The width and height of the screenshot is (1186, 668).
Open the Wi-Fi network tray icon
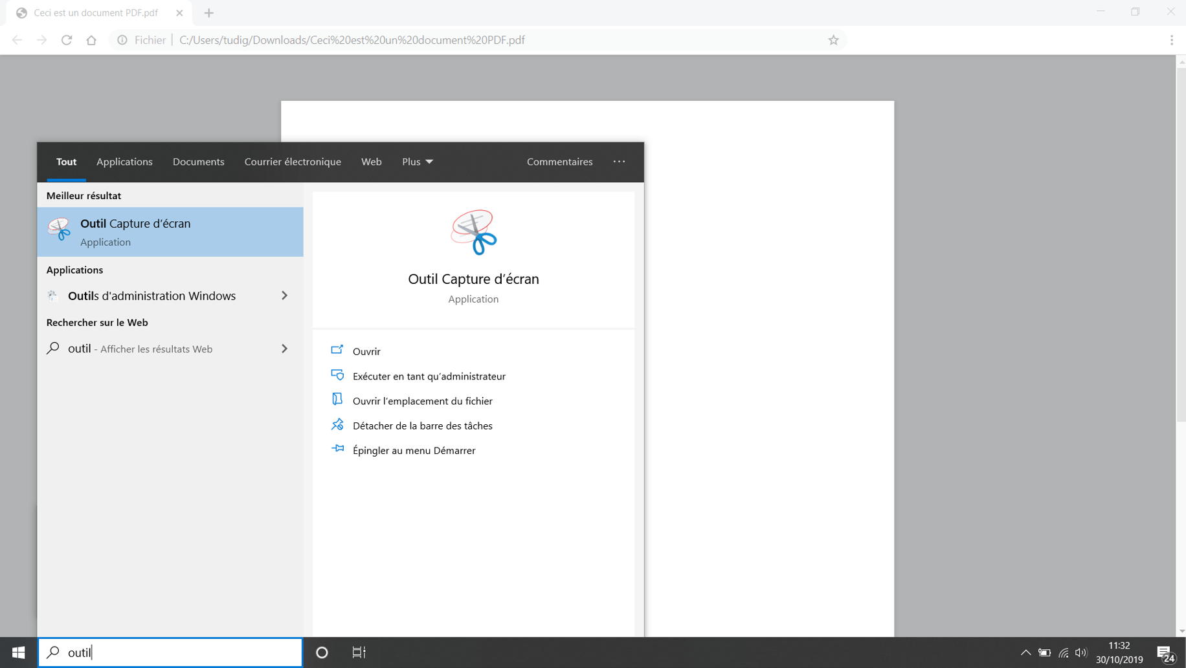[1063, 652]
